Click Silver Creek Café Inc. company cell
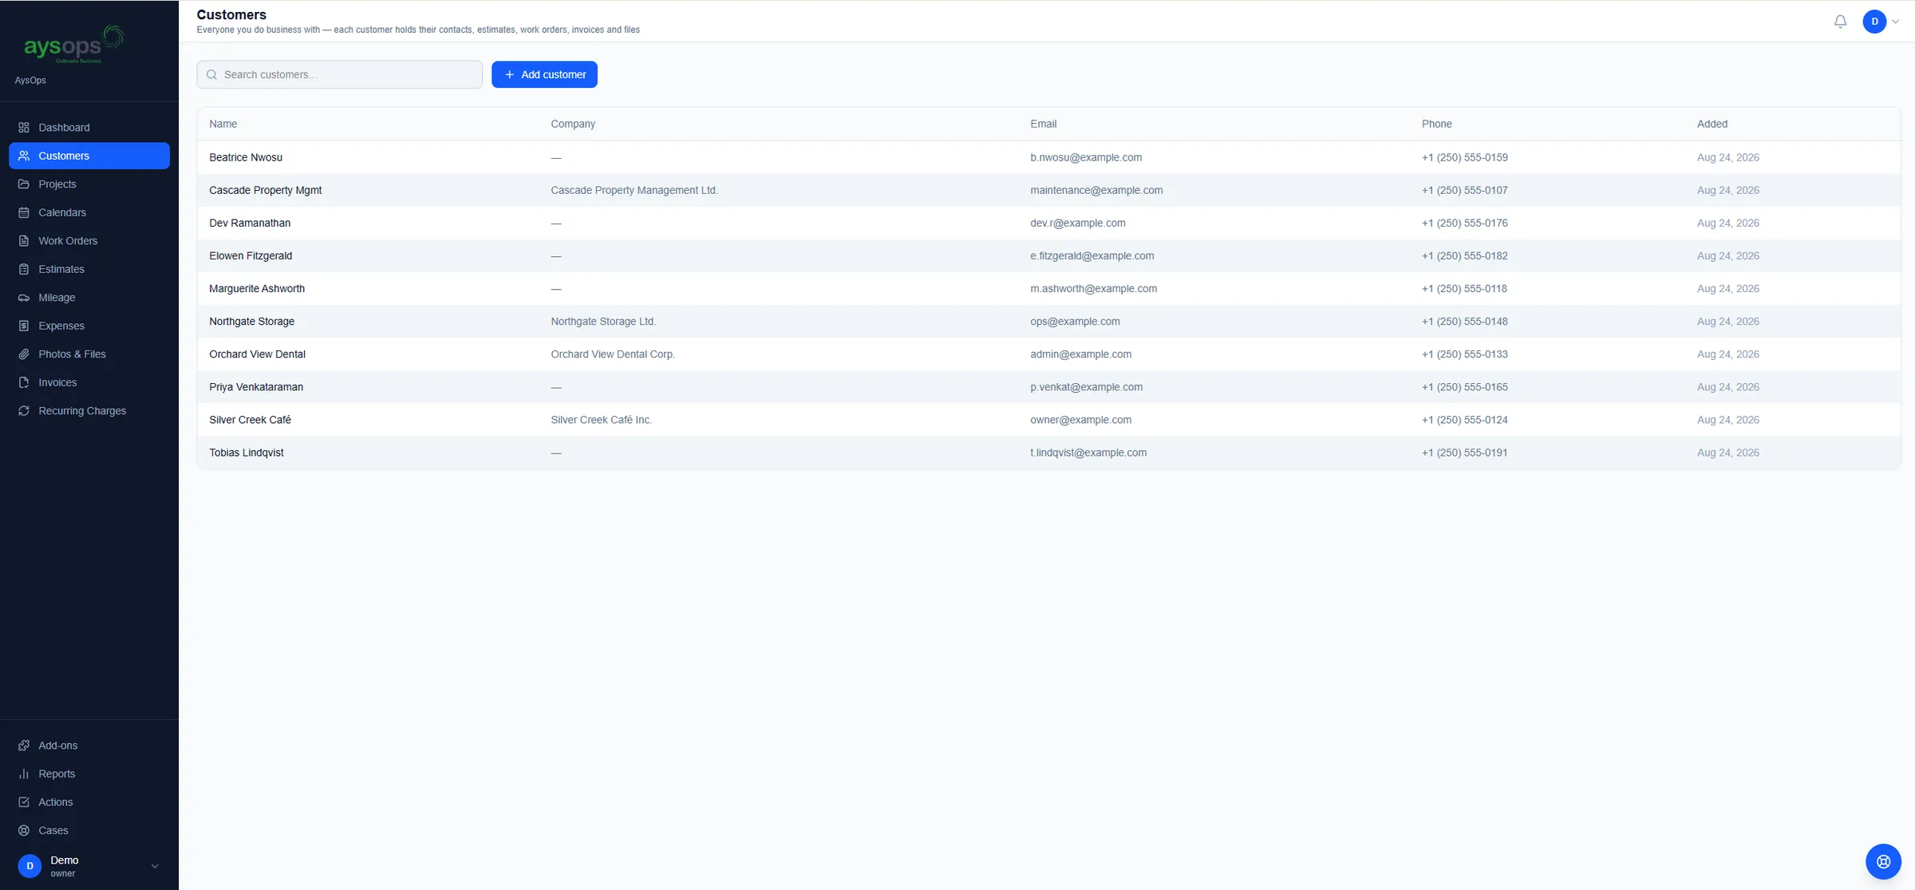 (x=602, y=420)
